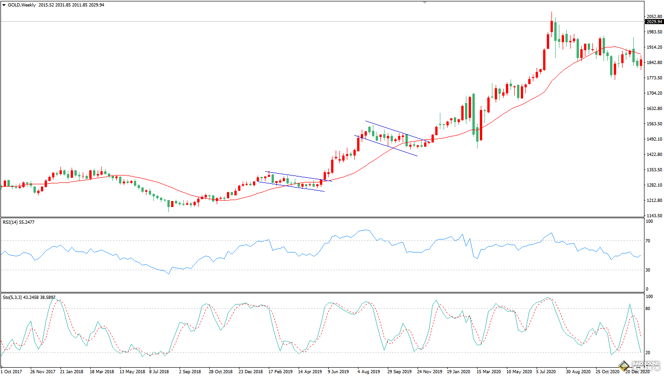Click the 5 Jul 2020 date label
664x376 pixels.
pos(546,372)
